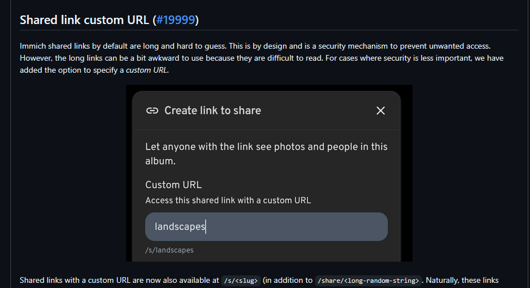Click the /s/landscapes preview path
Screen dimensions: 530x288
click(170, 250)
